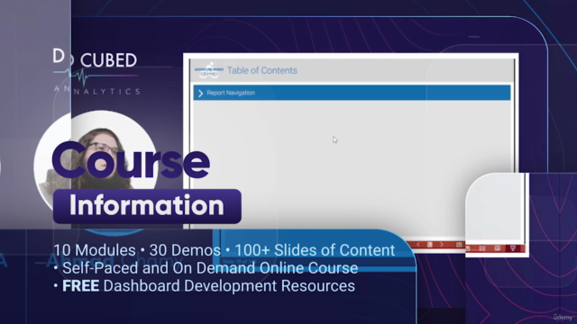Click the Course title text
The height and width of the screenshot is (324, 577).
pos(131,160)
